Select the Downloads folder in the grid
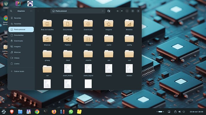The height and width of the screenshot is (115, 206). tap(88, 25)
